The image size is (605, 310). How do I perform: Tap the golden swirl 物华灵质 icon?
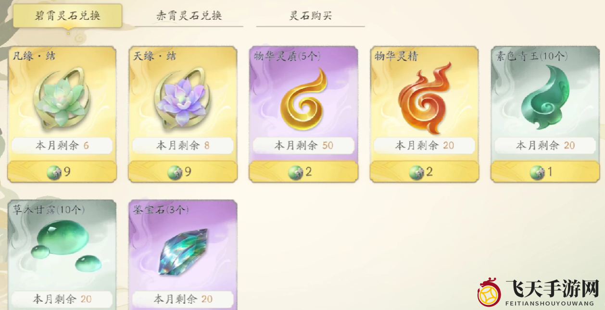303,99
